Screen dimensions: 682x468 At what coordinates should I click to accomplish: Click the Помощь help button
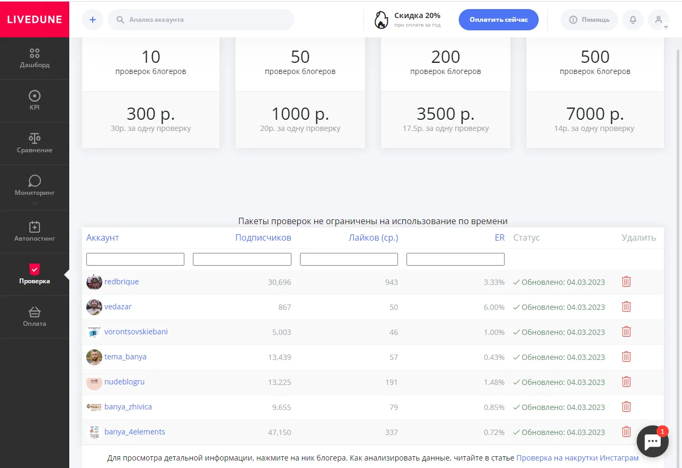[x=589, y=20]
